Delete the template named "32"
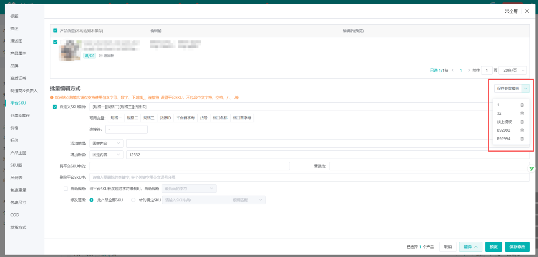The image size is (538, 257). [522, 113]
